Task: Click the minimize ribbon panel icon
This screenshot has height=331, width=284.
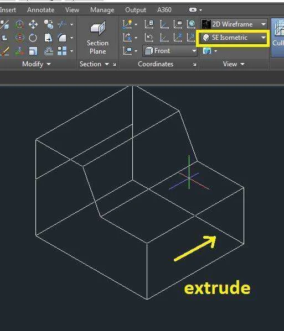Action: coord(193,10)
